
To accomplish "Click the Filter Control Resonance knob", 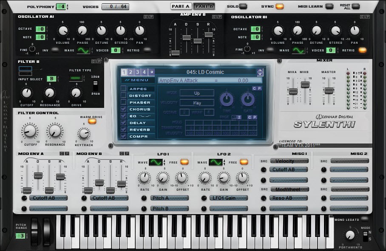I will (x=55, y=131).
